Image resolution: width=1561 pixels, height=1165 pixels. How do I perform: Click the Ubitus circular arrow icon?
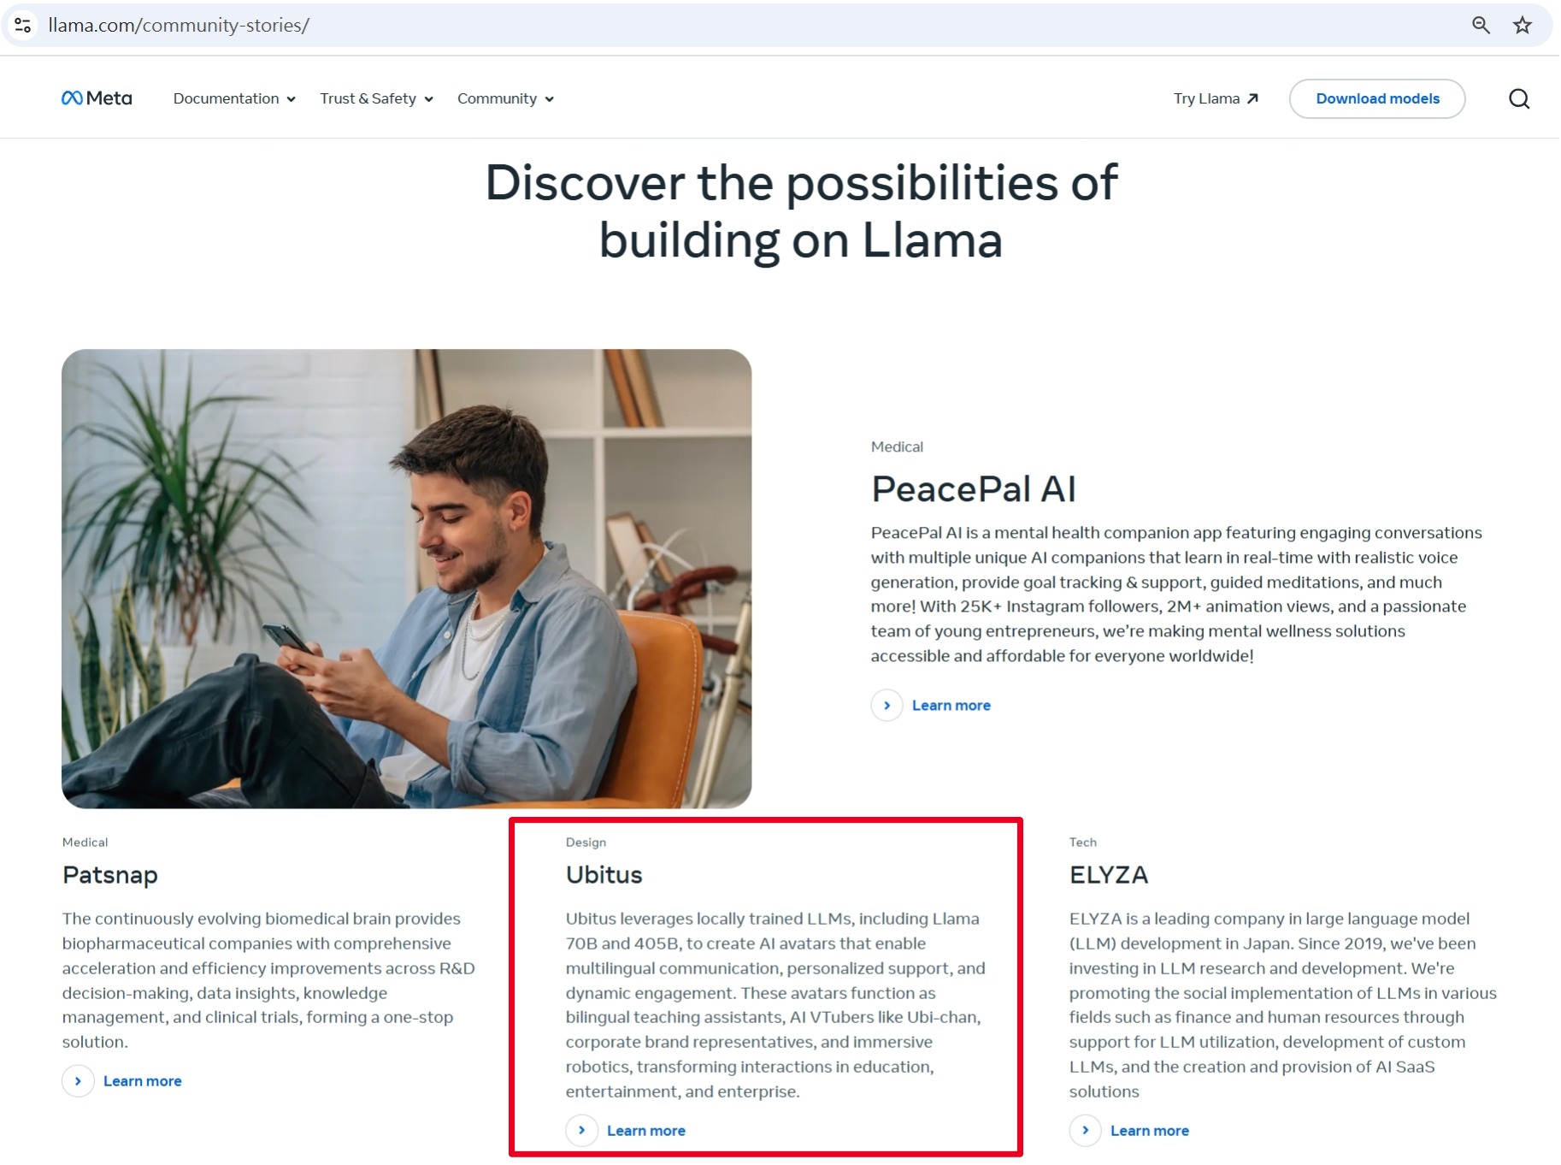point(581,1131)
